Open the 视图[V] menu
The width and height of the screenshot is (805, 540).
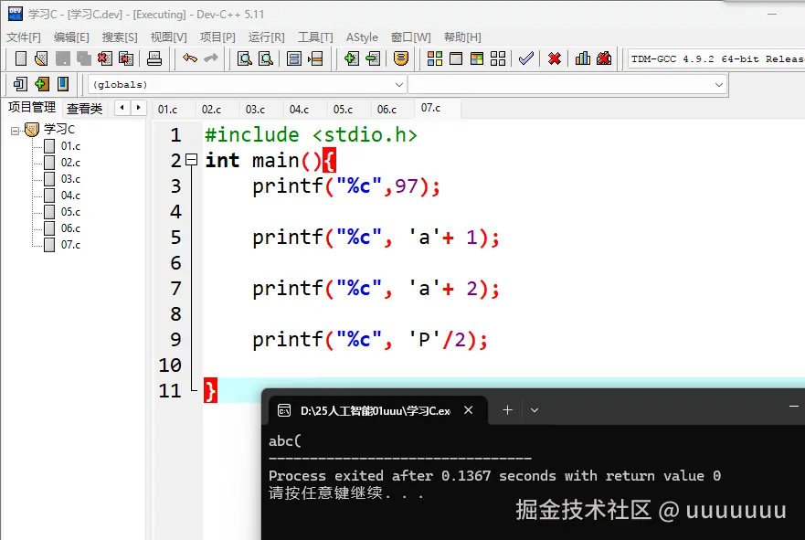tap(168, 37)
